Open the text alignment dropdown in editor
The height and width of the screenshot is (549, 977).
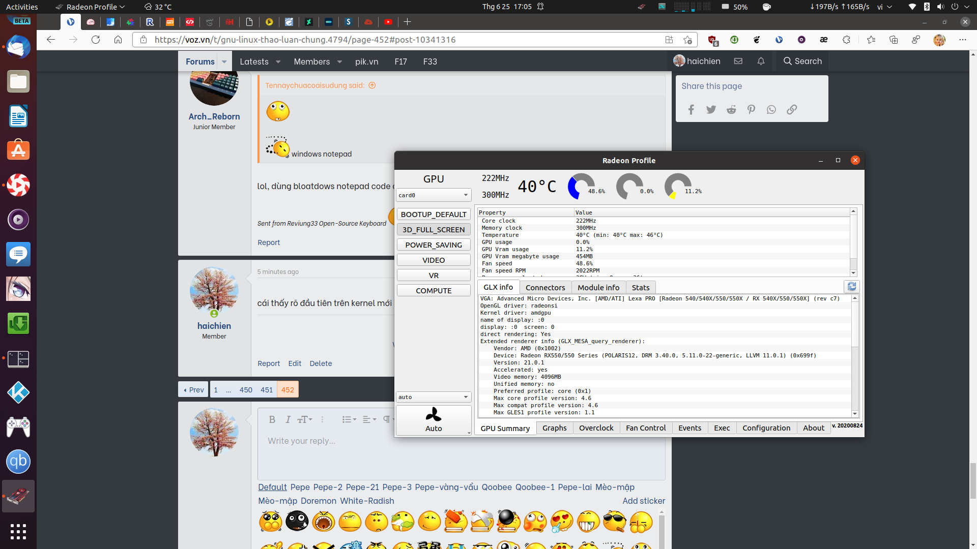click(x=369, y=419)
